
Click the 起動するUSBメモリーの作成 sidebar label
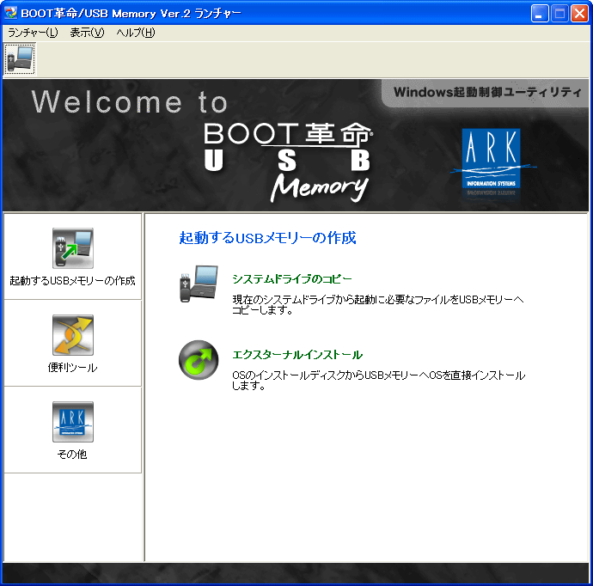point(72,281)
